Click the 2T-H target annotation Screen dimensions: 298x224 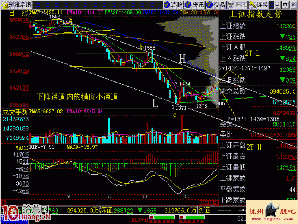tap(254, 147)
